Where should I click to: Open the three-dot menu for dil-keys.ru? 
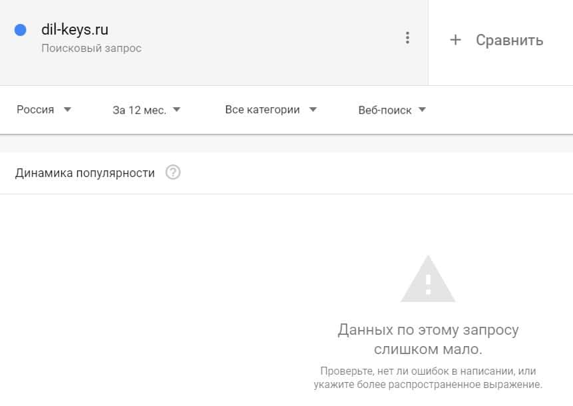point(407,38)
